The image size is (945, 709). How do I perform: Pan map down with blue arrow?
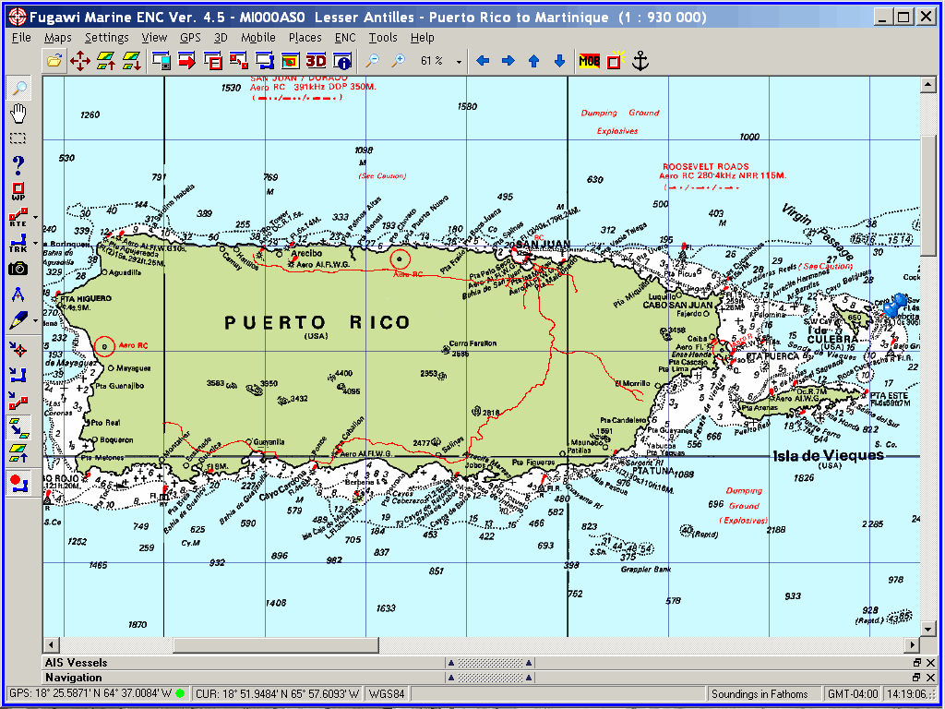(559, 60)
